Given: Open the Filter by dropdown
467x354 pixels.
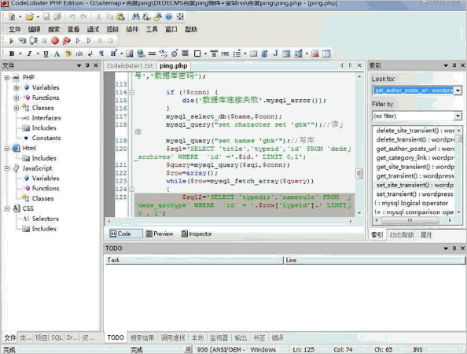Looking at the screenshot, I should (458, 116).
